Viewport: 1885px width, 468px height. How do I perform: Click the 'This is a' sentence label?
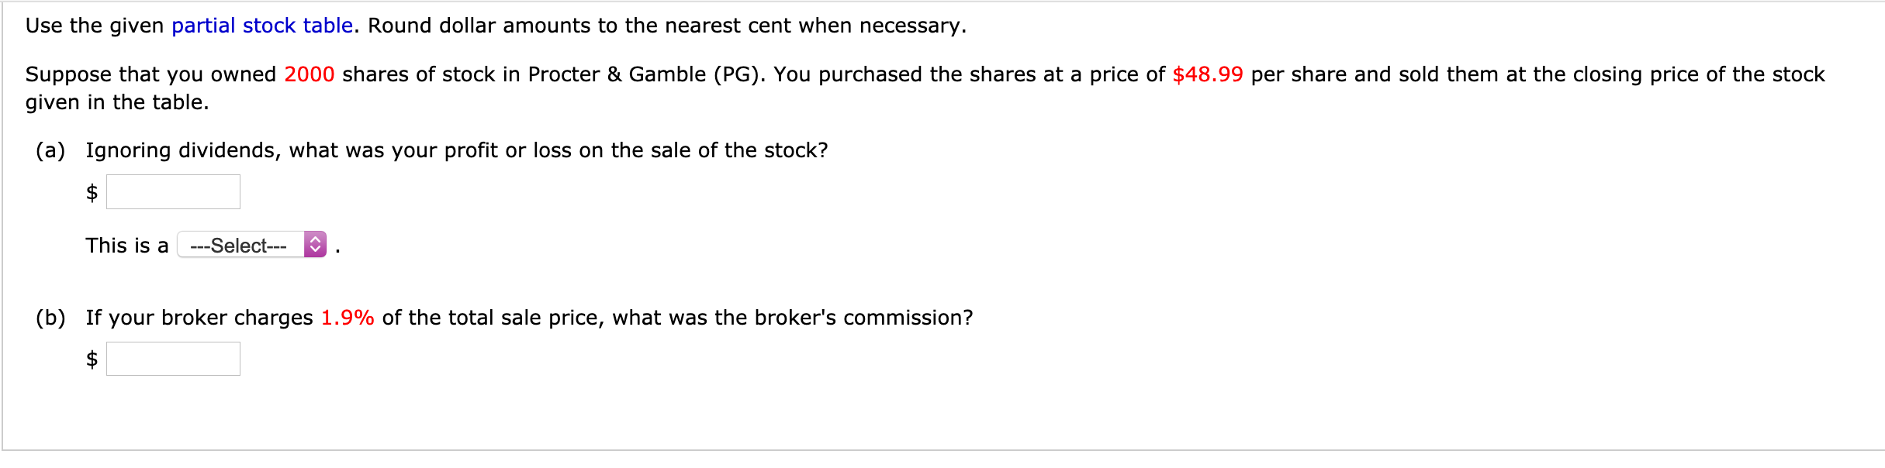126,246
